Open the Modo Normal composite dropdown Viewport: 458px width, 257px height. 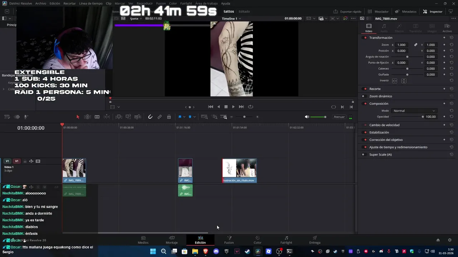point(414,111)
